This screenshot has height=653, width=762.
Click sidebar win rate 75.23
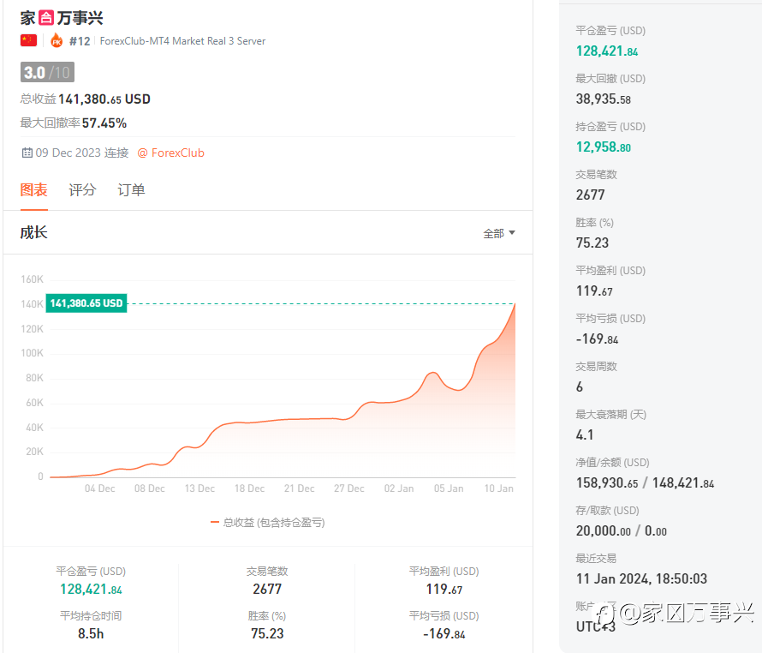tap(592, 243)
